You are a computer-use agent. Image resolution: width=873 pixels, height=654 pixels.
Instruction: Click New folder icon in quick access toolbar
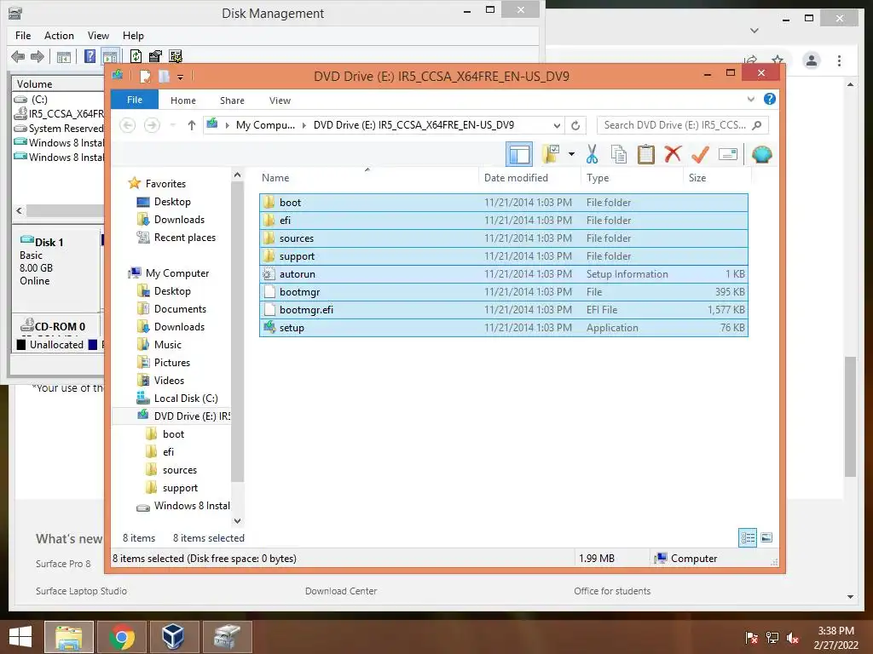164,76
